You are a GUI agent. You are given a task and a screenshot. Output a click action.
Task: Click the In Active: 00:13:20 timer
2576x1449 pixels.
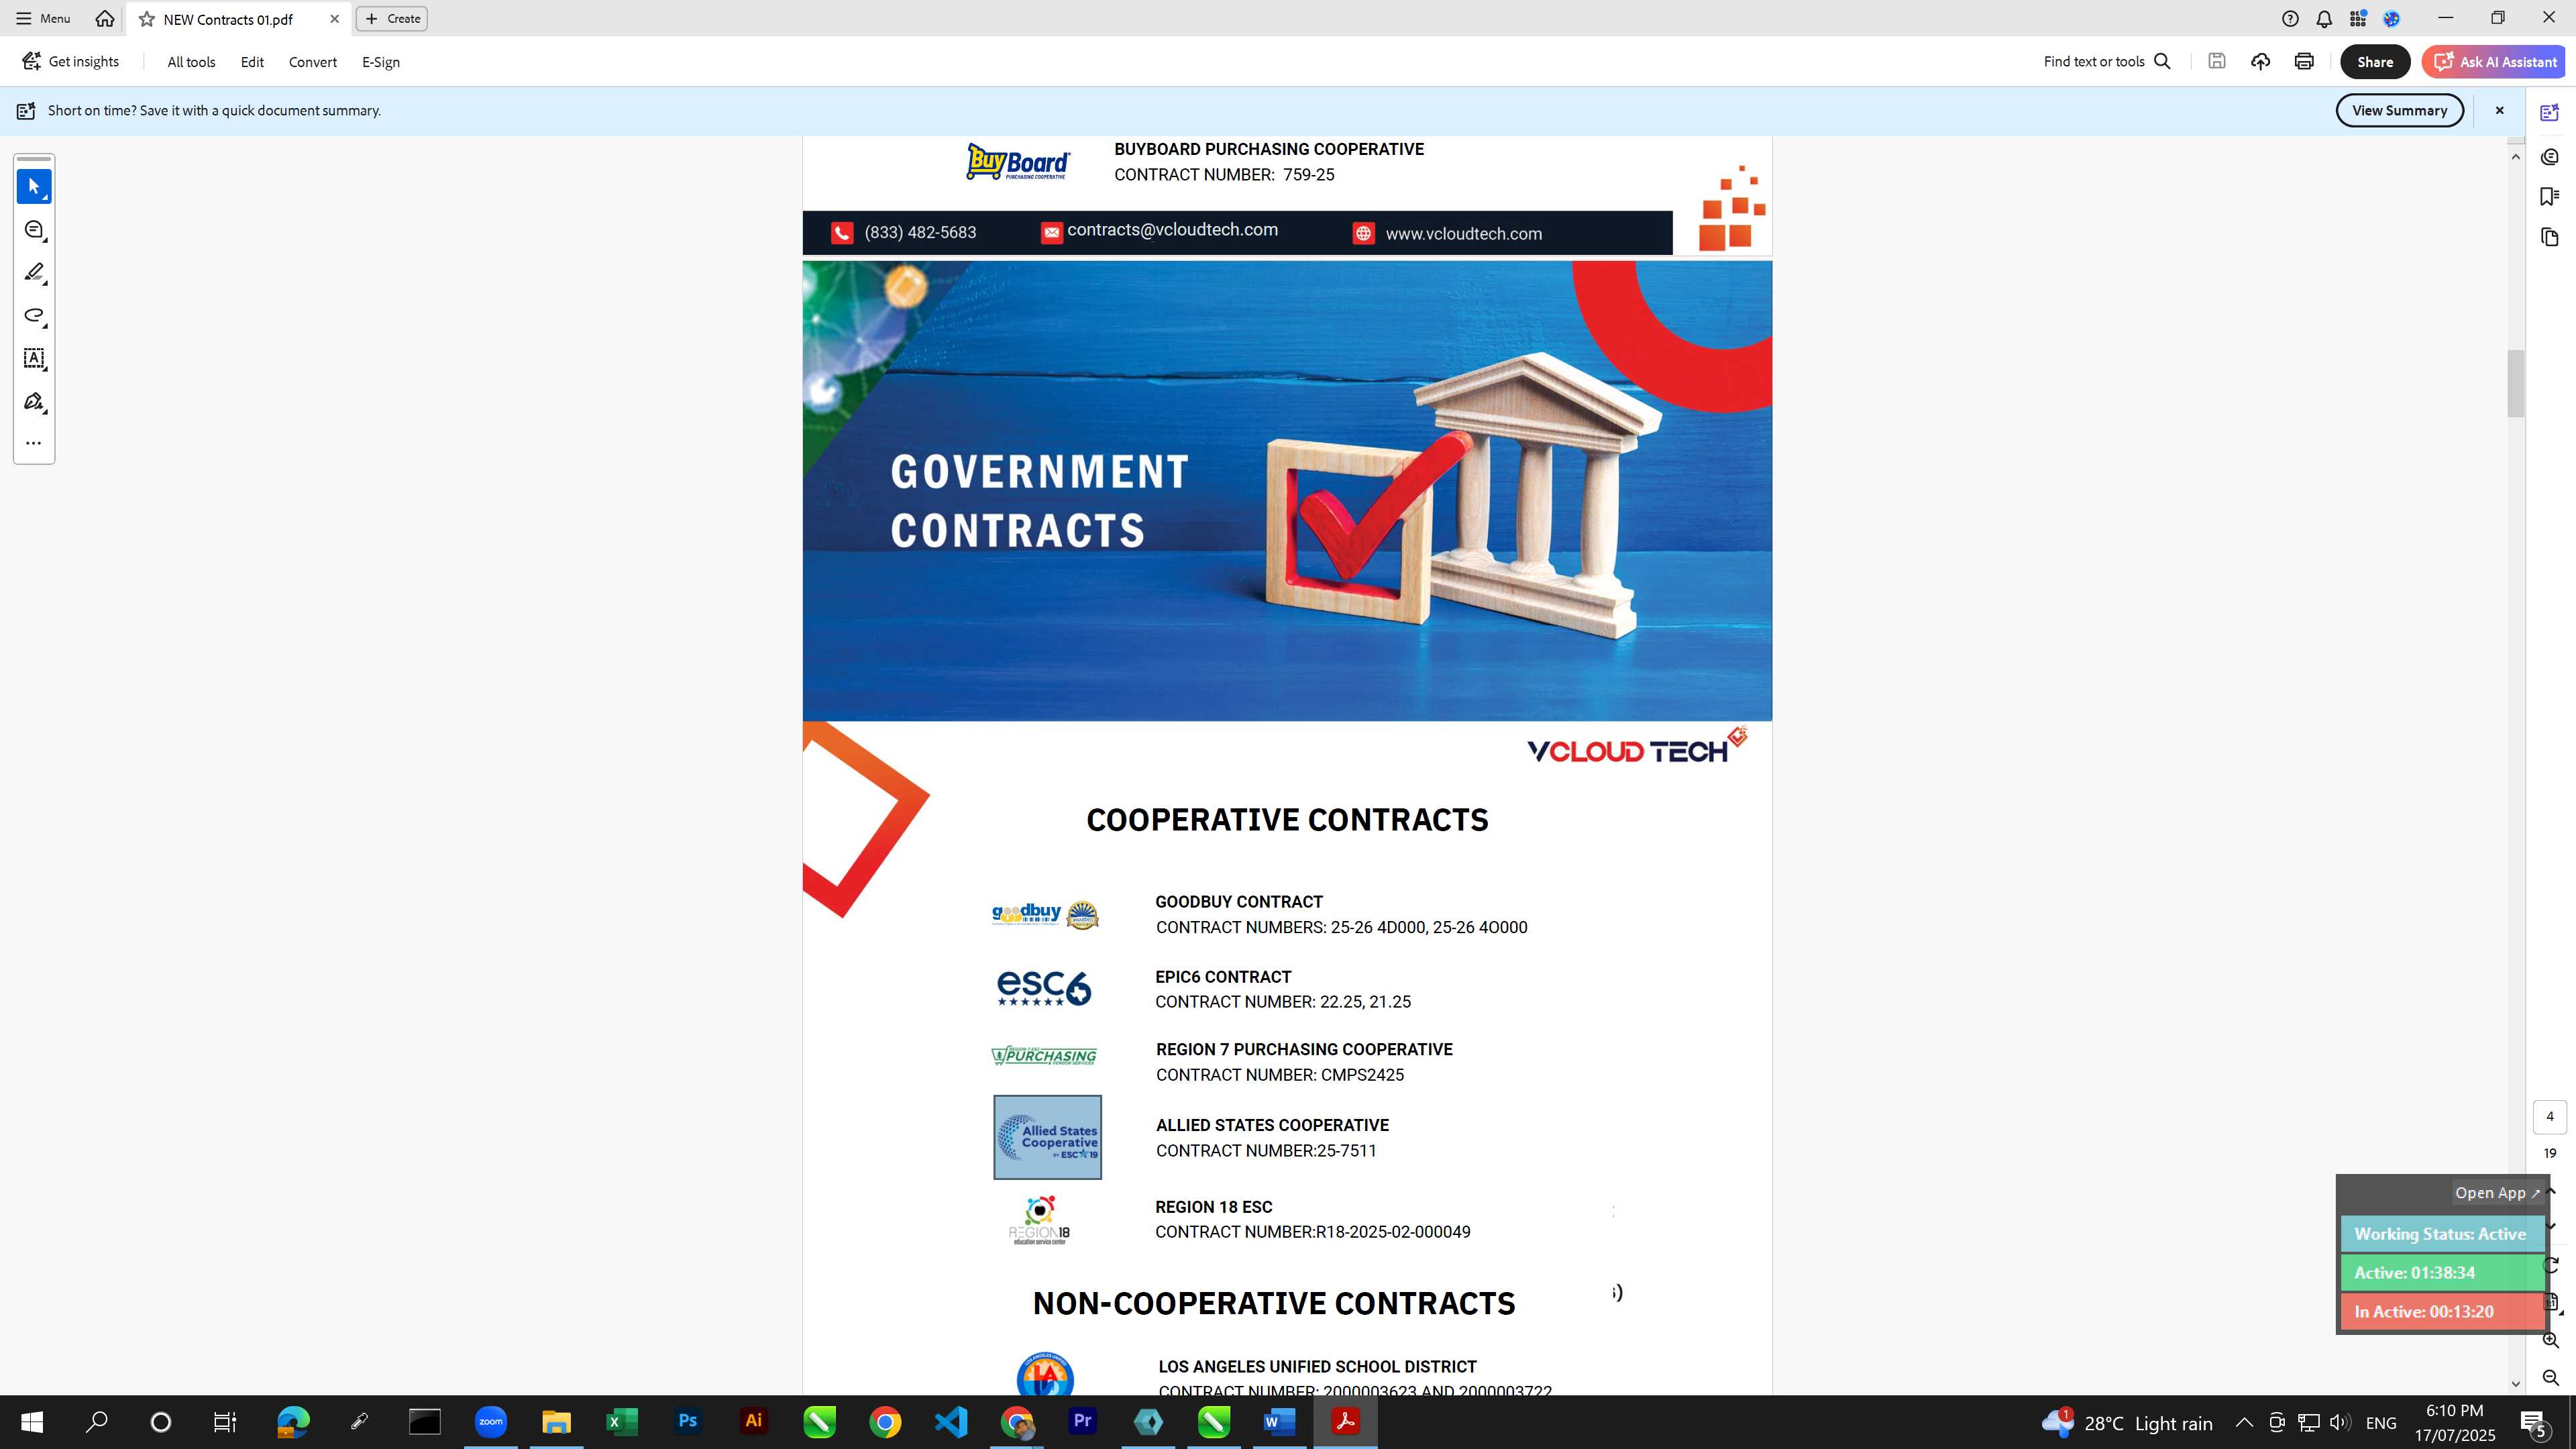(x=2441, y=1312)
